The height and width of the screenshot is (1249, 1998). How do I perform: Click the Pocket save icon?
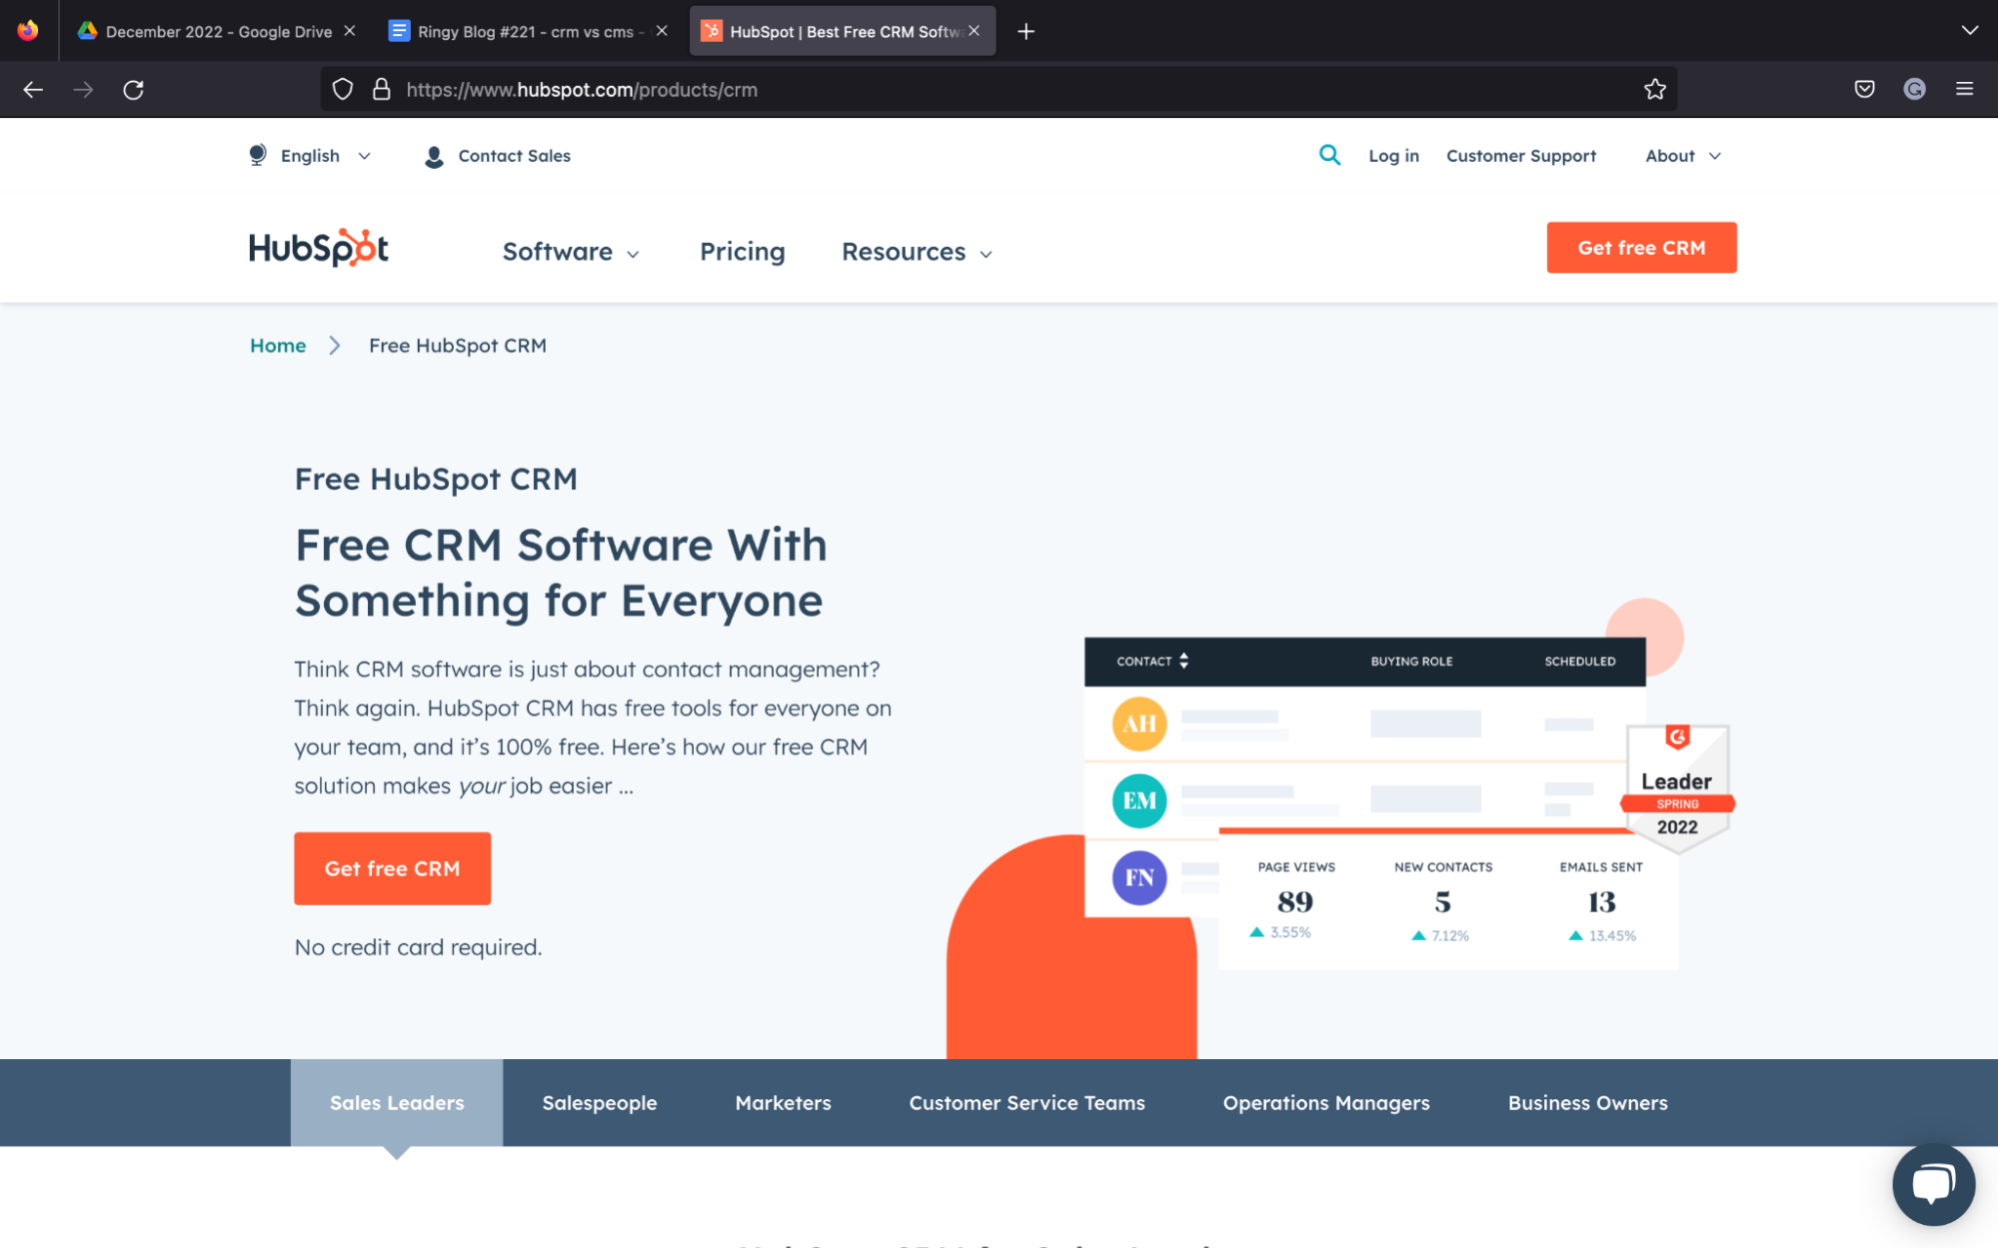tap(1863, 89)
